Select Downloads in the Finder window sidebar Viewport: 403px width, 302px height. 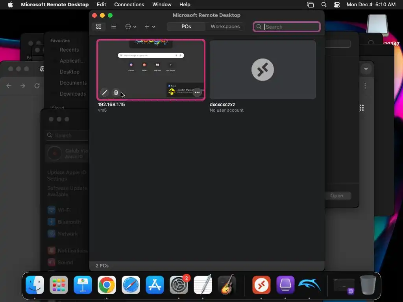73,94
